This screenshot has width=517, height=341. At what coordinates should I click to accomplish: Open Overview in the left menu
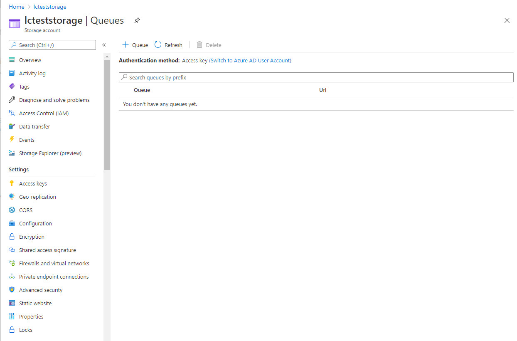(30, 60)
